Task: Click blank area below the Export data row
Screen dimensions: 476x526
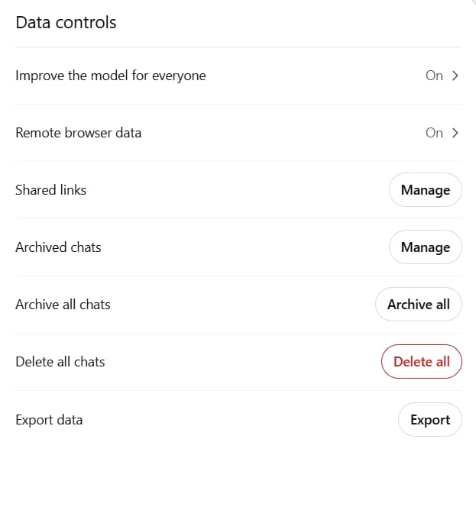Action: [238, 481]
